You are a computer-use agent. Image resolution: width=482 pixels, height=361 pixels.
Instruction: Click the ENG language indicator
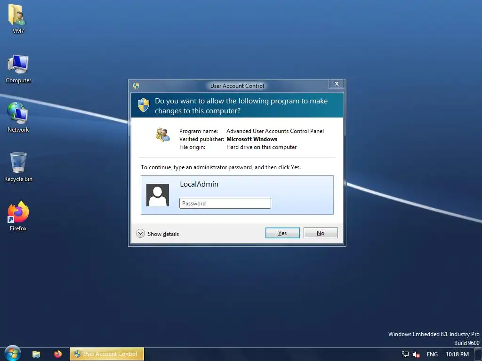432,354
